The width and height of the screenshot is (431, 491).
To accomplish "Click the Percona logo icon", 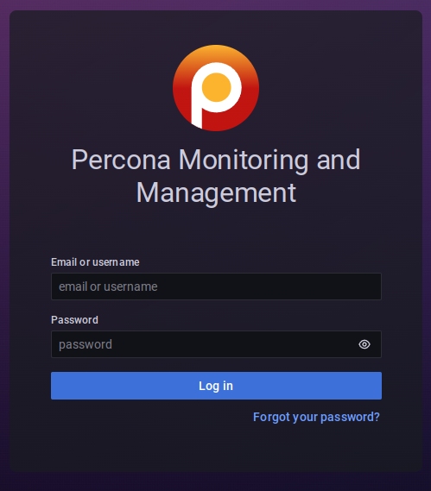I will point(216,88).
